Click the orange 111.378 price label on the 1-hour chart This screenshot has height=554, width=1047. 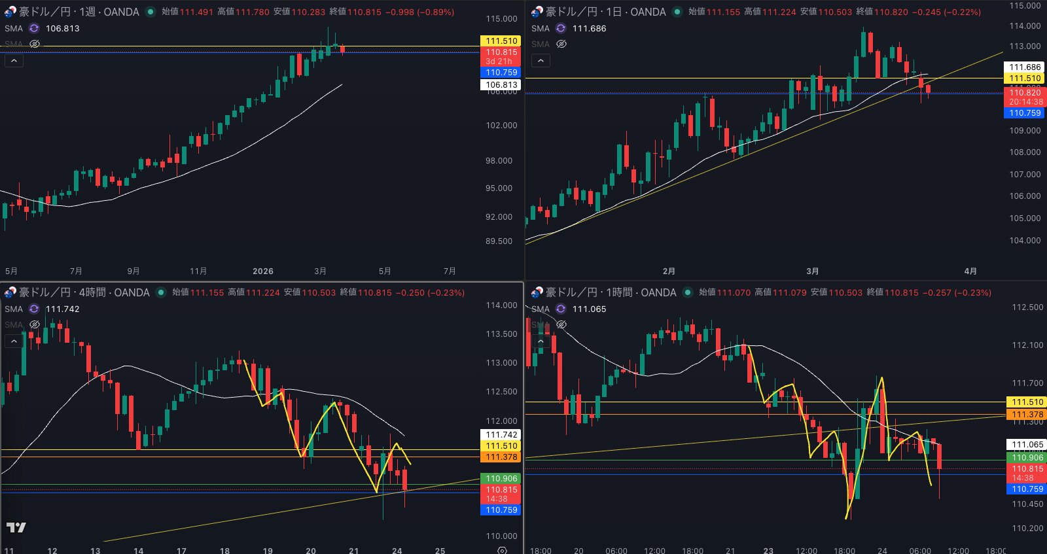pos(1027,415)
